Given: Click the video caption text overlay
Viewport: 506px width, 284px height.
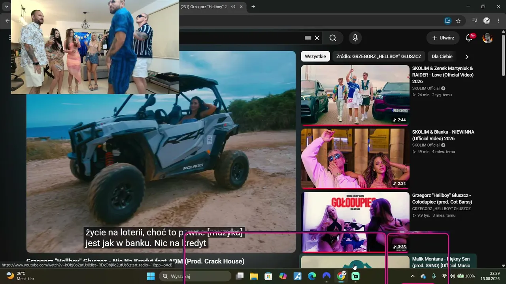Looking at the screenshot, I should pyautogui.click(x=164, y=238).
